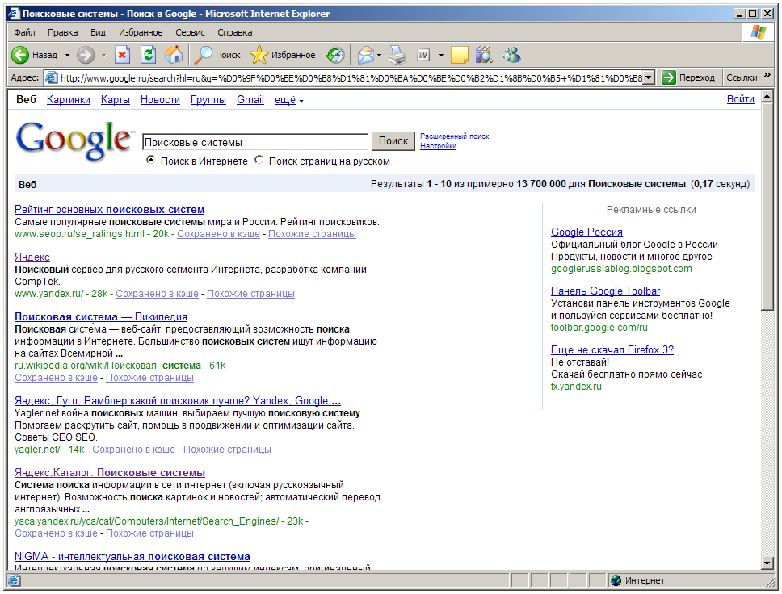Click the Edit with Word icon
Screen dimensions: 782x594
[x=423, y=55]
